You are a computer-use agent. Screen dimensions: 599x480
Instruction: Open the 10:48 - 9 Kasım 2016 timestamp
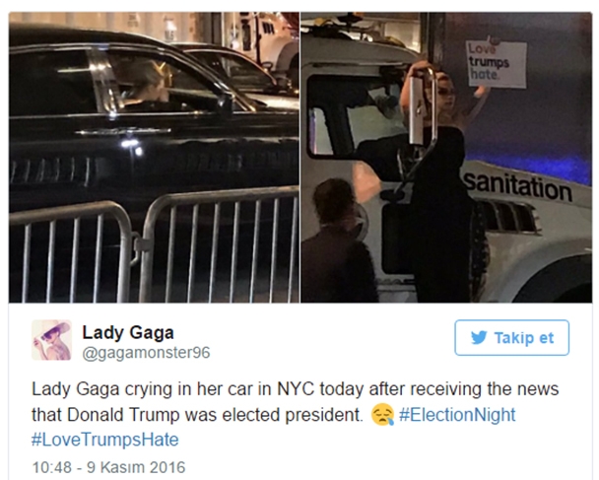pos(109,467)
